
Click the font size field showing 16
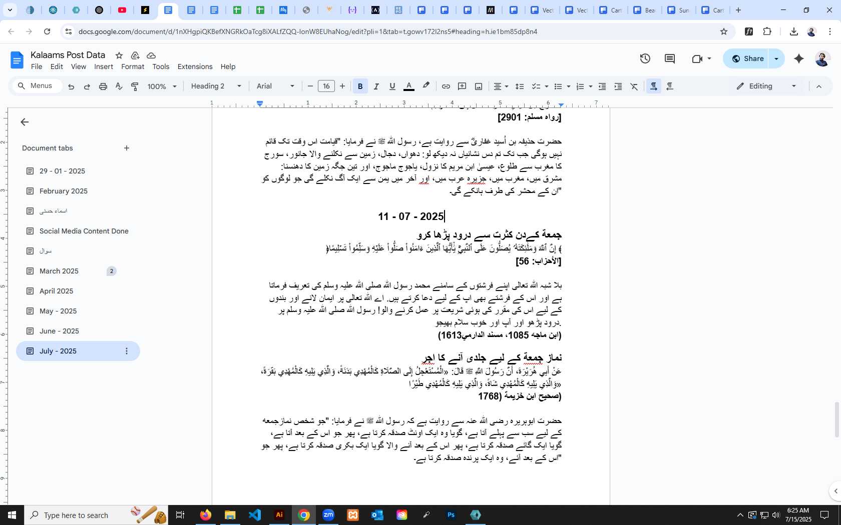pos(326,86)
